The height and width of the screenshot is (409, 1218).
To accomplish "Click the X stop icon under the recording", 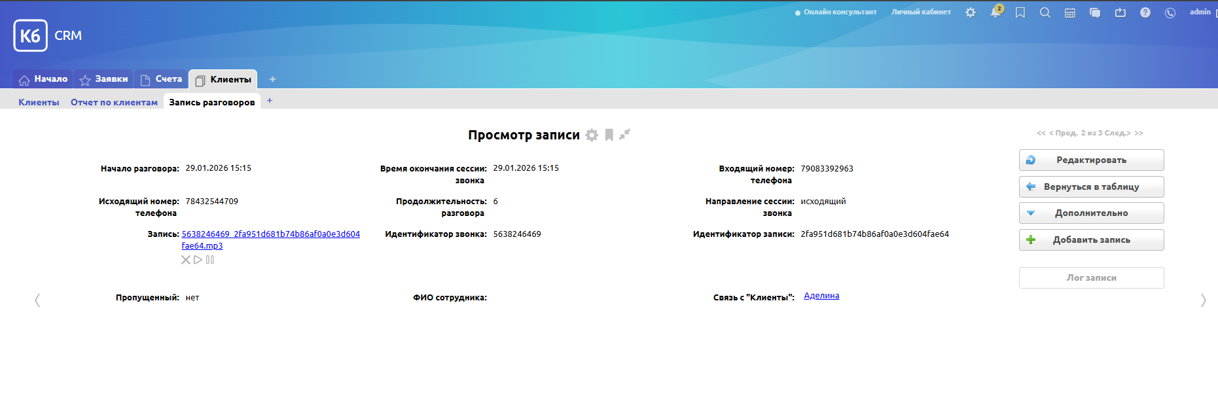I will coord(186,260).
